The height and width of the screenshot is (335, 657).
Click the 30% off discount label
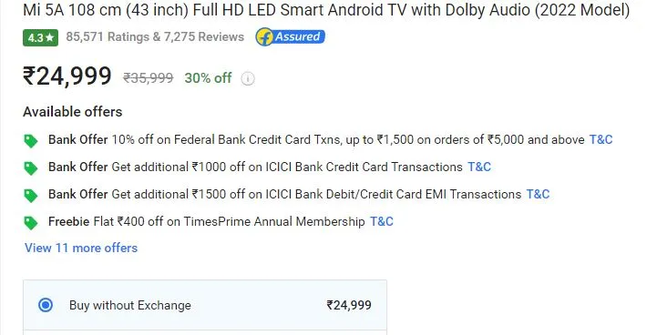(x=209, y=78)
